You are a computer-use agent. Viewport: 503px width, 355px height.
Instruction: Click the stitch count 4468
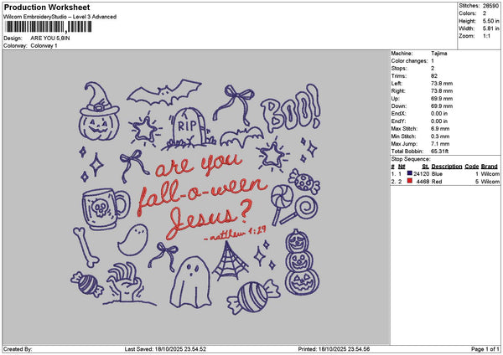tap(423, 182)
